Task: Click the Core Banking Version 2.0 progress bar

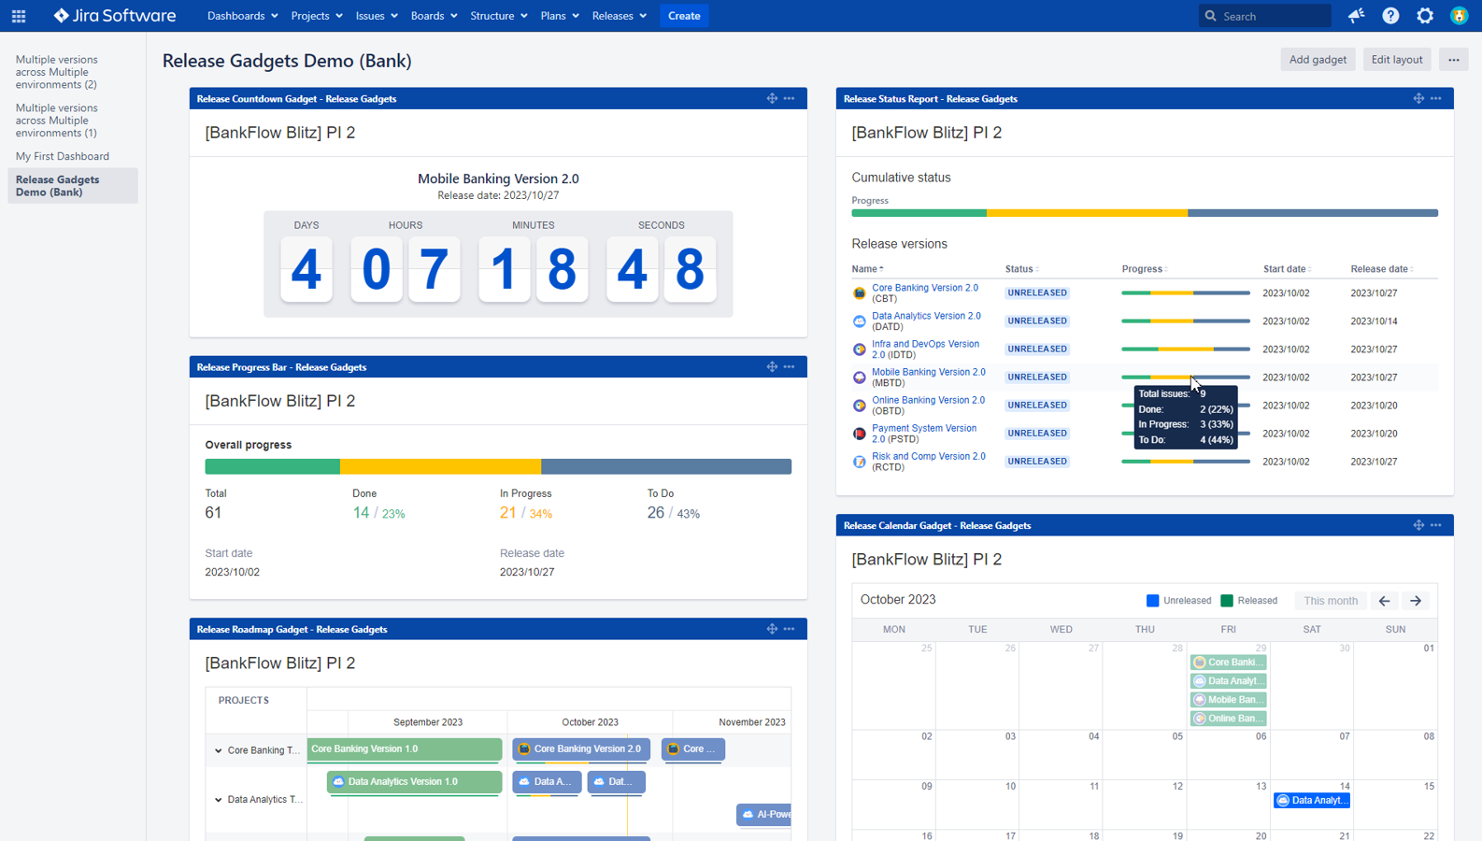Action: [x=1186, y=293]
